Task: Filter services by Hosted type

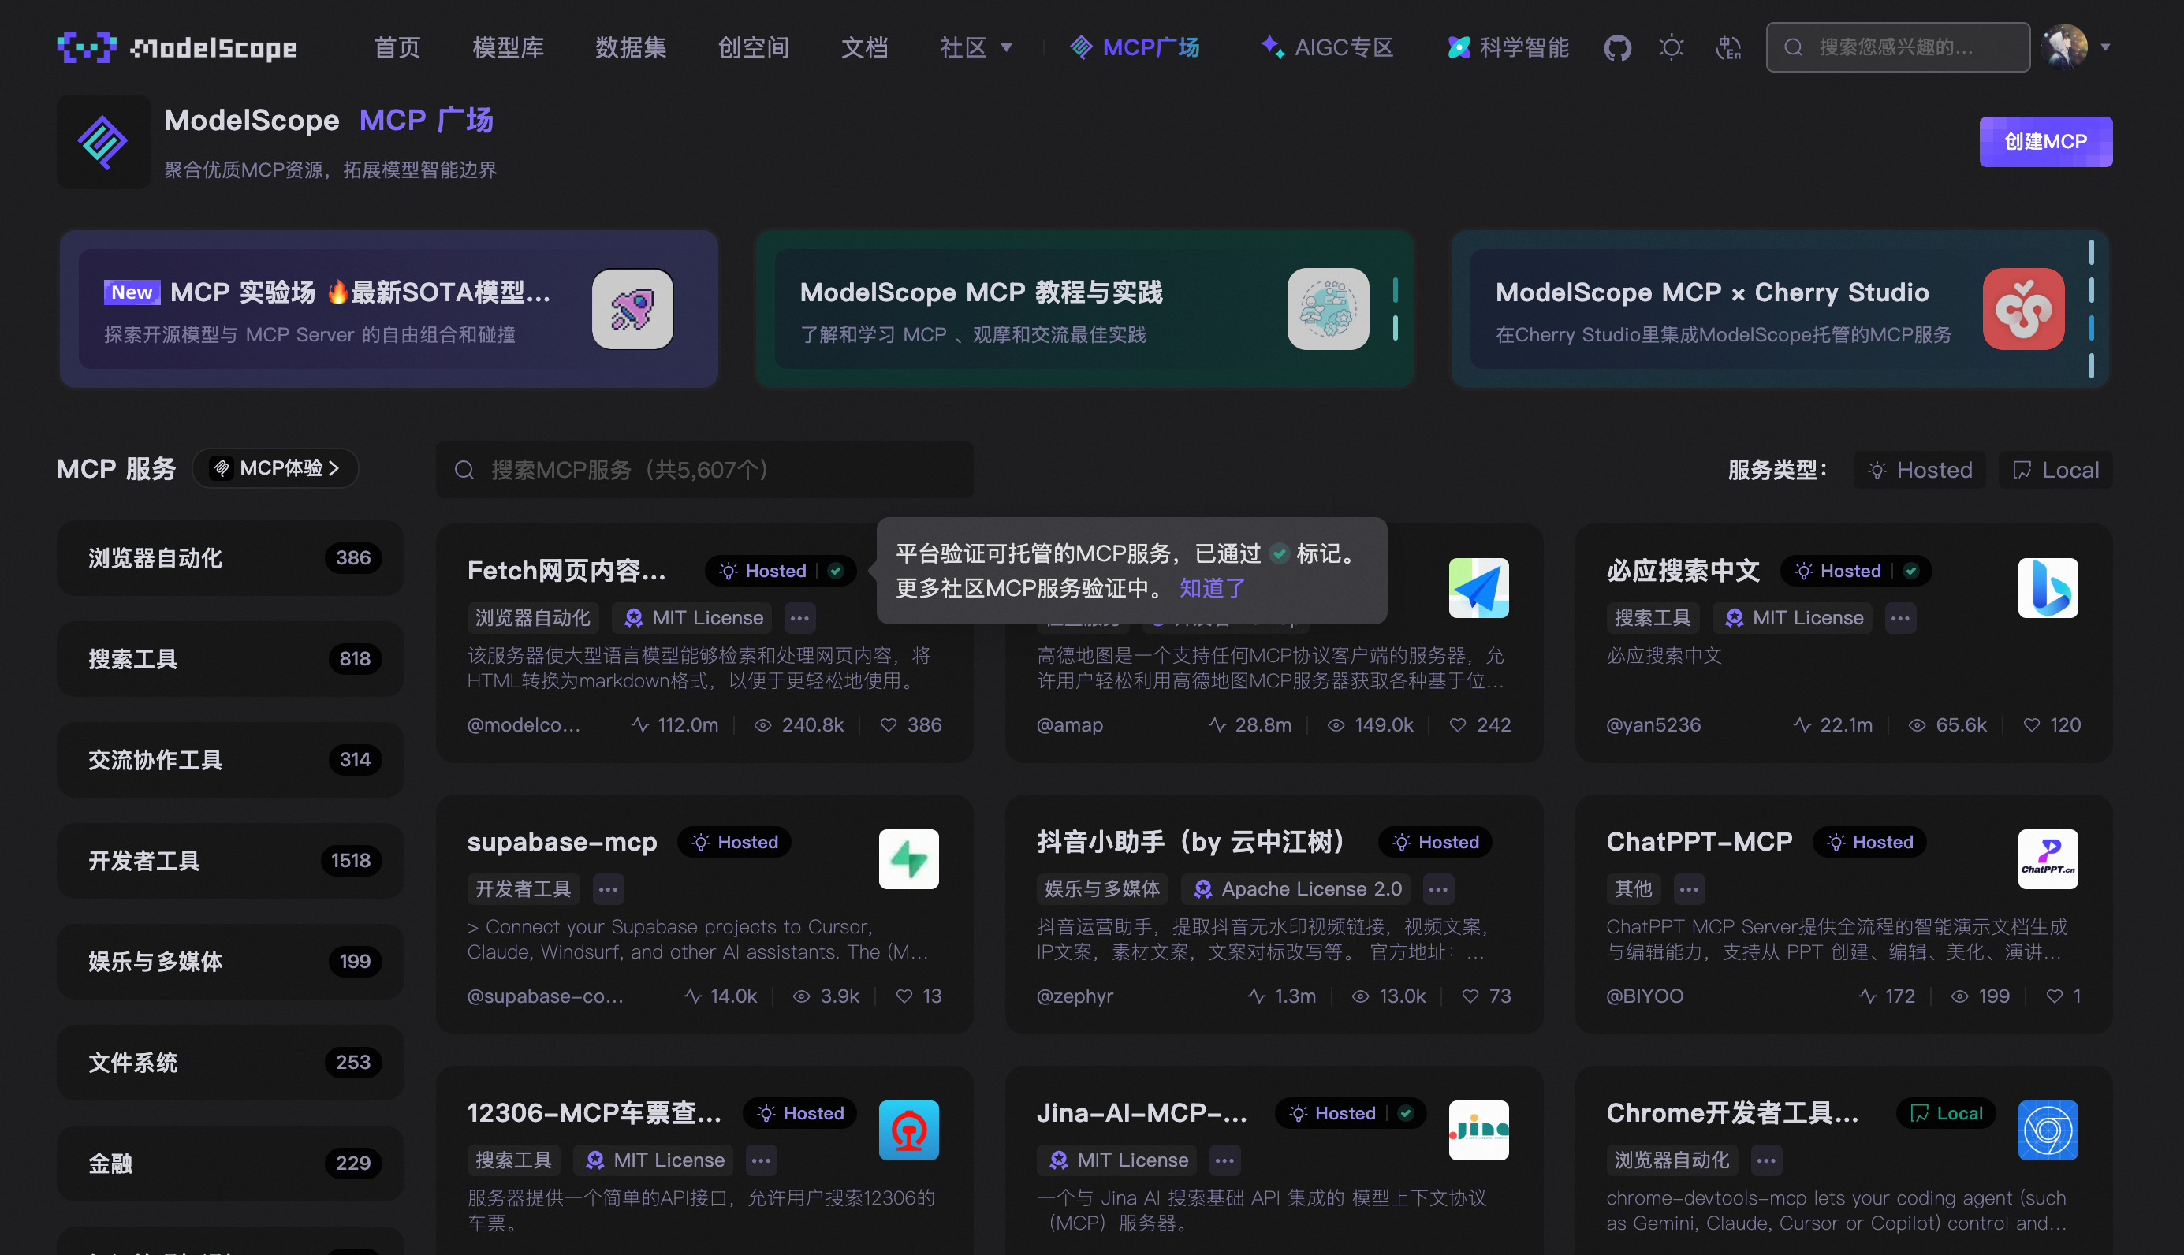Action: click(1919, 470)
